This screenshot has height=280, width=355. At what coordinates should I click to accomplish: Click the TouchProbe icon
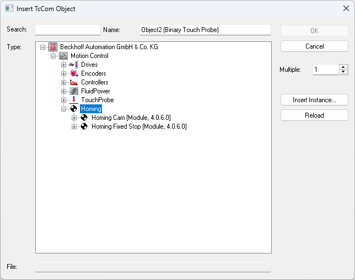pos(74,100)
